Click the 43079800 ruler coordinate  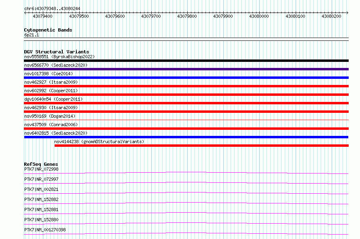[187, 16]
